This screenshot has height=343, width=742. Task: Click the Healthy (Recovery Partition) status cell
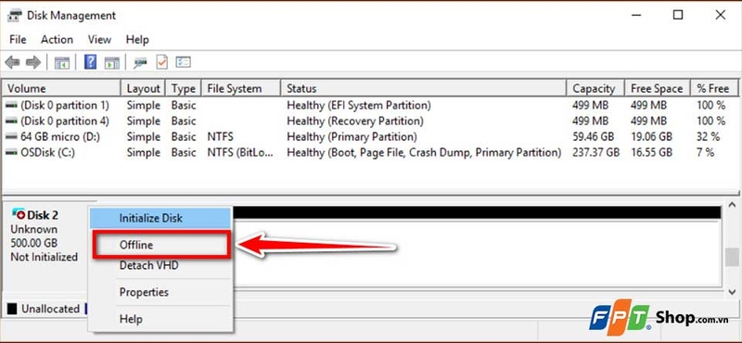pyautogui.click(x=355, y=121)
